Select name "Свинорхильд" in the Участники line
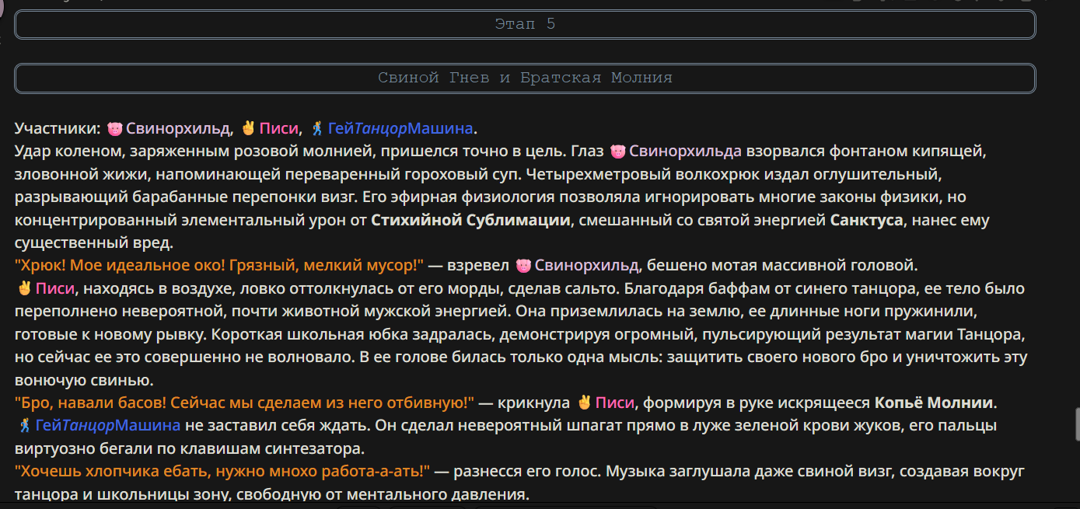 [179, 128]
